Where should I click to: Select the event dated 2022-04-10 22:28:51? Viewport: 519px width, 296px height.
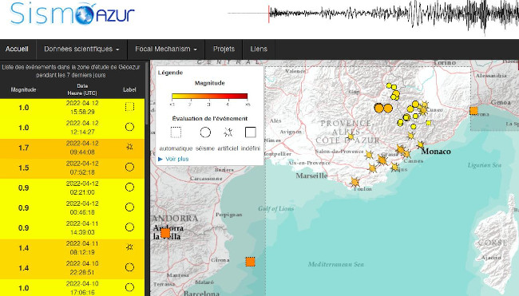coord(72,268)
